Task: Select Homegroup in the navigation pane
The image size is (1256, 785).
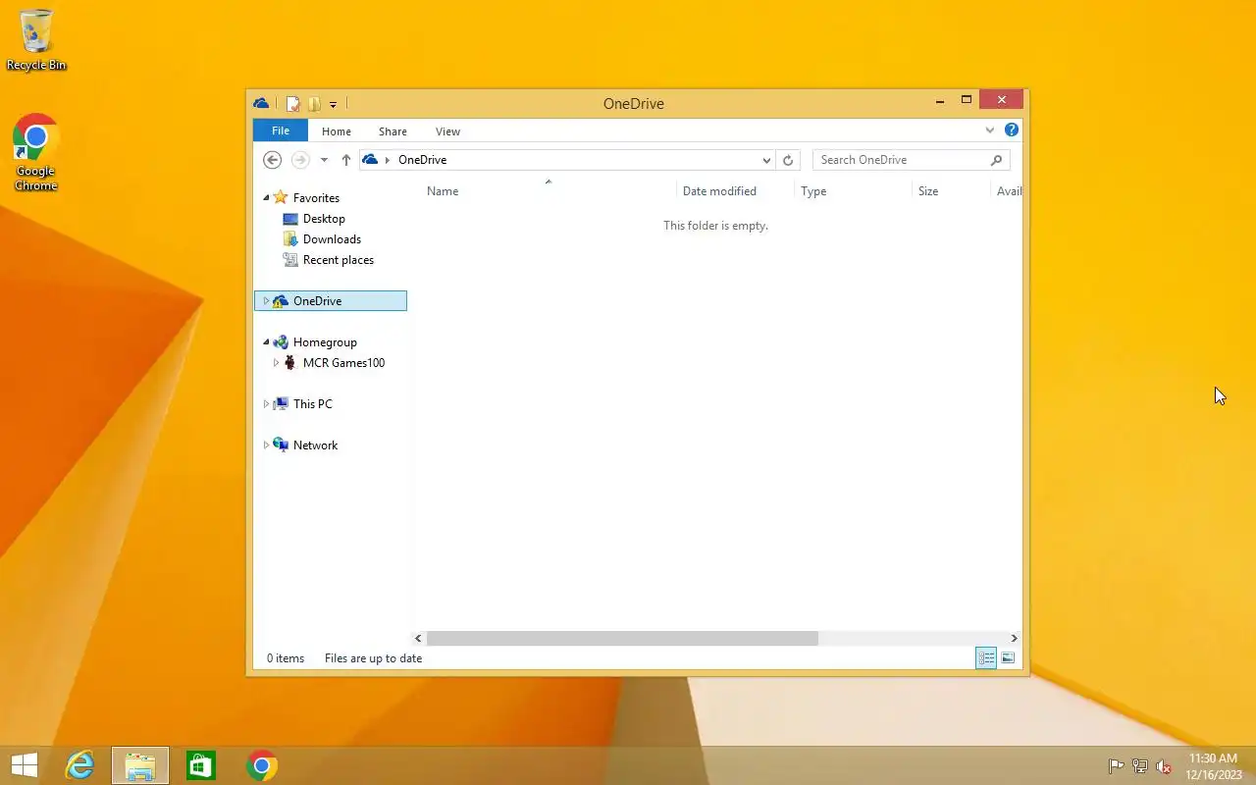Action: pos(325,342)
